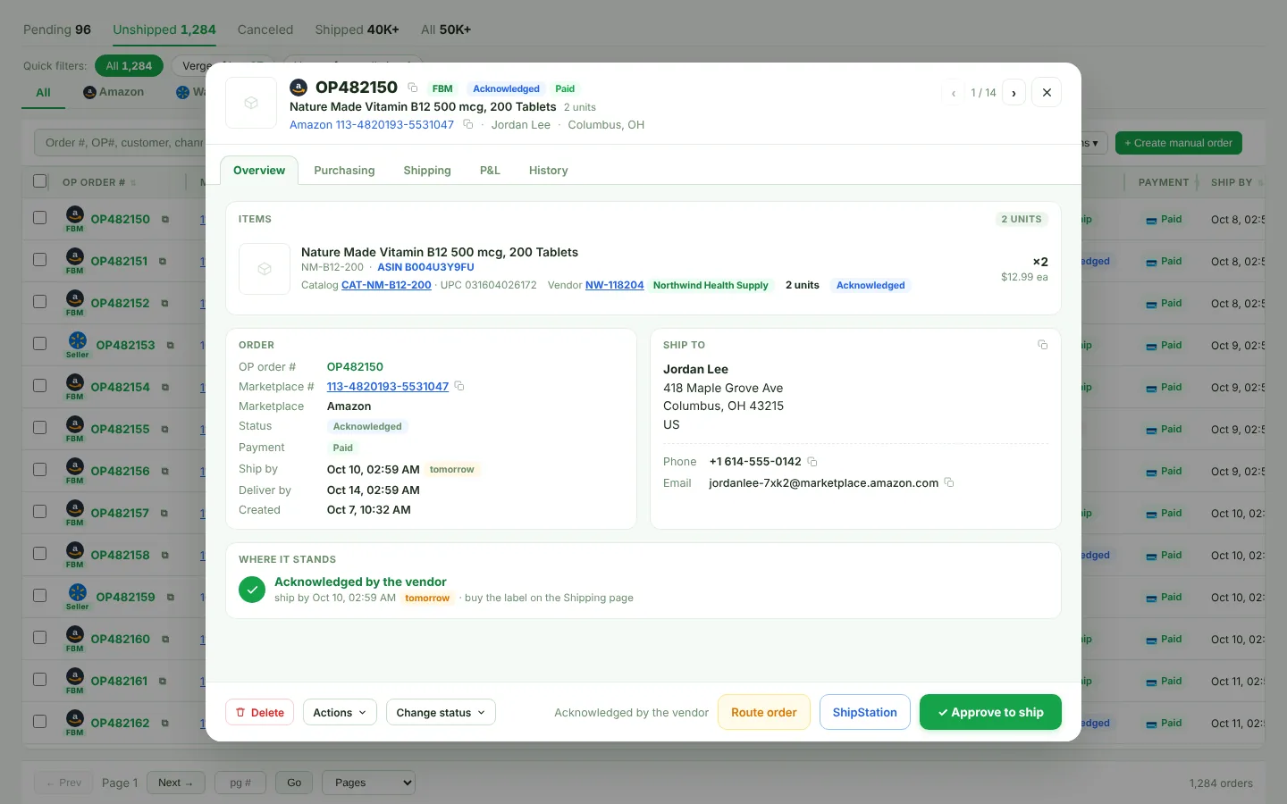Show Shipped 40K+ orders
1287x804 pixels.
(x=357, y=29)
